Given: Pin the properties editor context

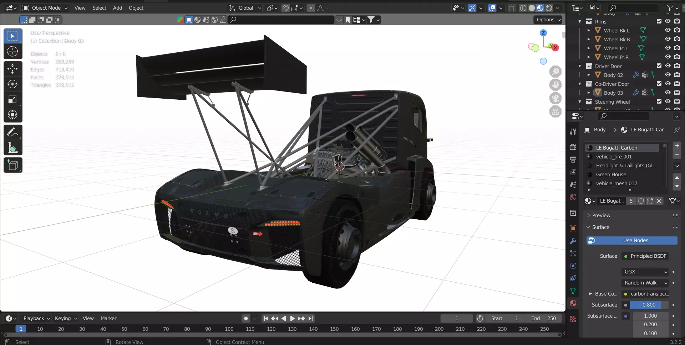Looking at the screenshot, I should (x=676, y=130).
